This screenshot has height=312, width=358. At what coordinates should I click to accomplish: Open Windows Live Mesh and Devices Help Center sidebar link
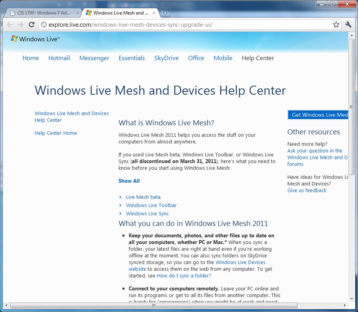[71, 117]
